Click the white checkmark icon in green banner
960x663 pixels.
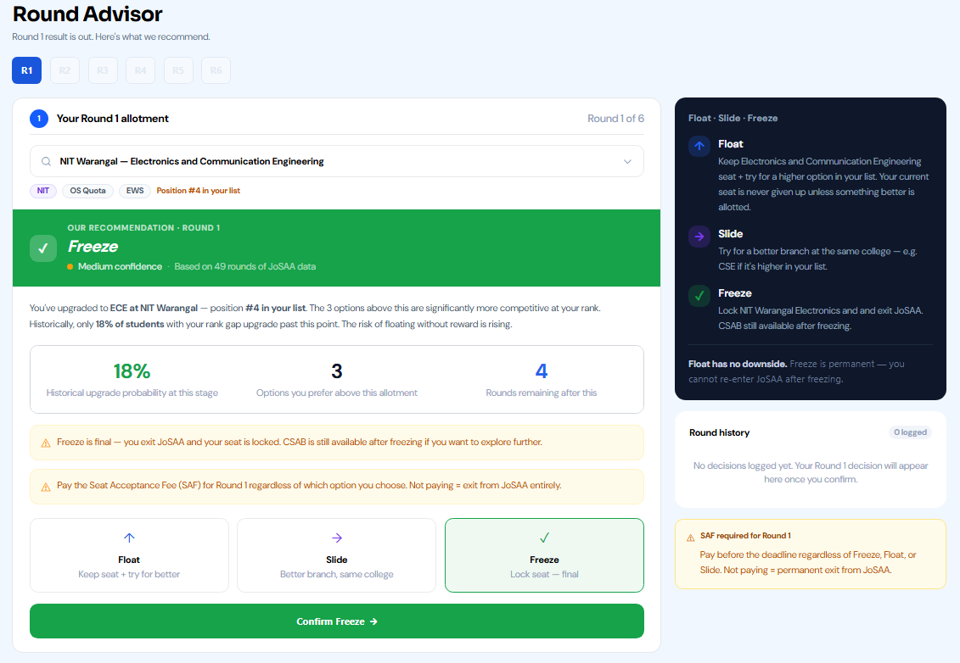click(42, 249)
